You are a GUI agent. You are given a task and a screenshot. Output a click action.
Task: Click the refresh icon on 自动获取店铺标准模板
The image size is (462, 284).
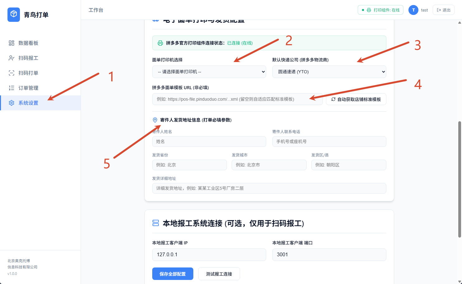click(x=333, y=99)
